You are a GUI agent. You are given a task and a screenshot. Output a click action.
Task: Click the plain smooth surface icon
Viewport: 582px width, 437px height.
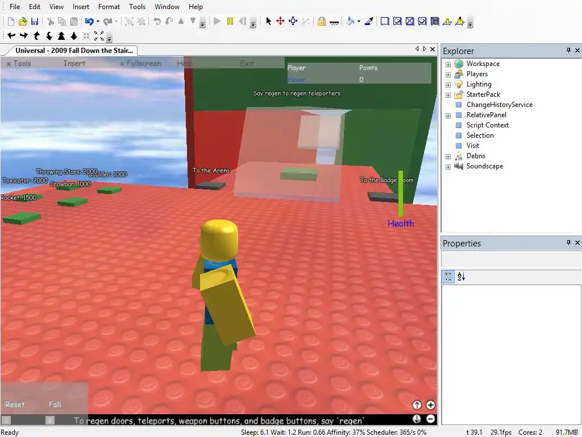385,21
